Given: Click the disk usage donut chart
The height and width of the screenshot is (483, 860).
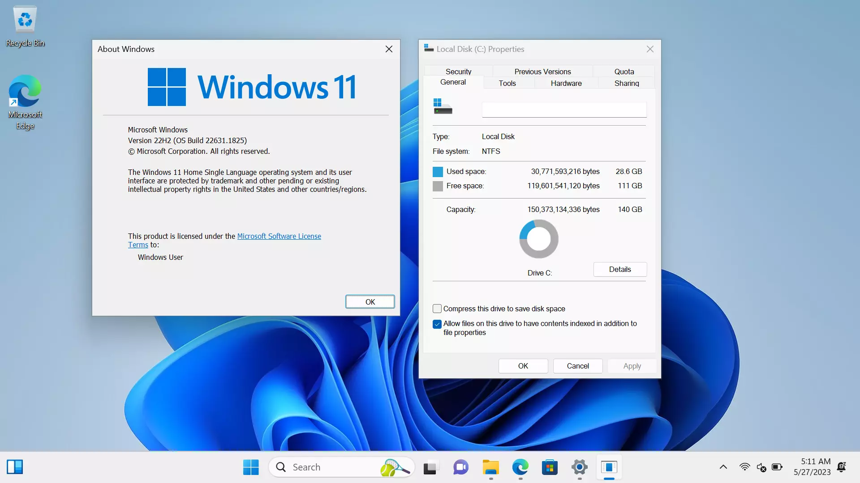Looking at the screenshot, I should [539, 239].
